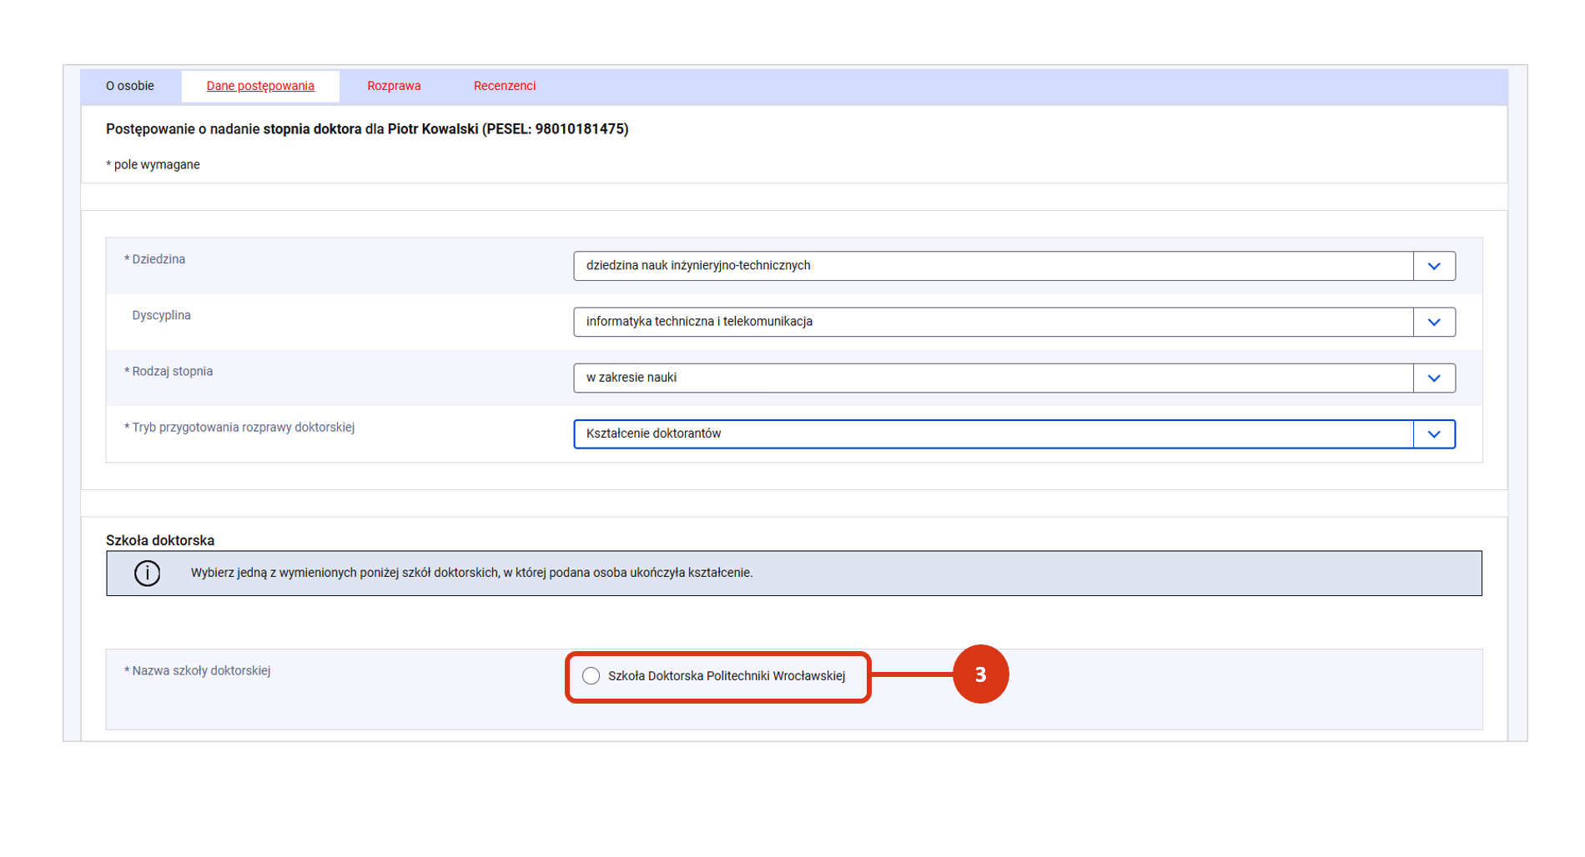The image size is (1585, 857).
Task: Open the 'w zakresie nauki' select field
Action: [993, 378]
